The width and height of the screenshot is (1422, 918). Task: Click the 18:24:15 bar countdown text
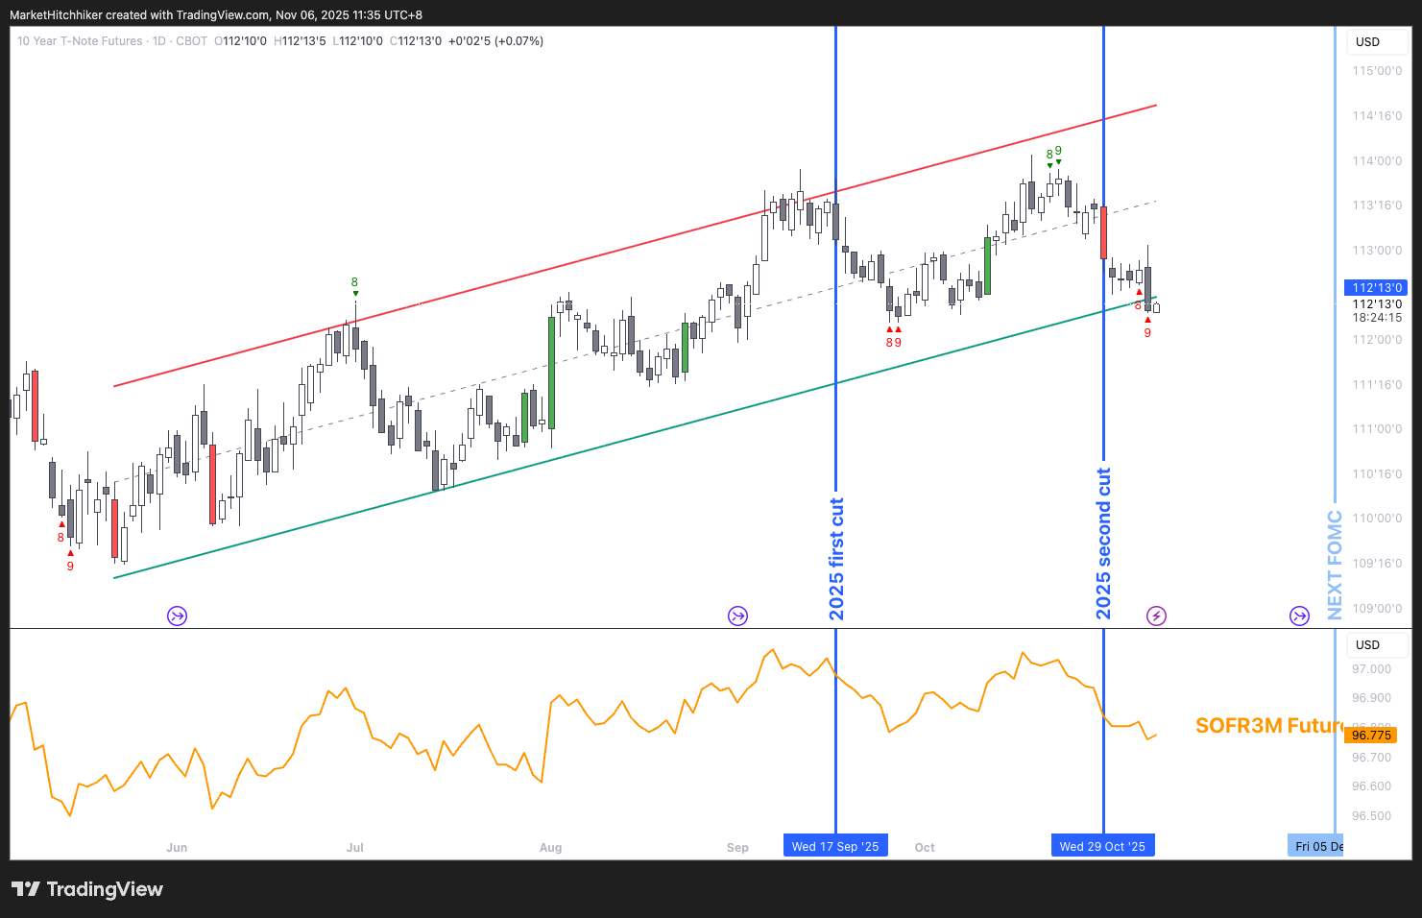tap(1377, 317)
